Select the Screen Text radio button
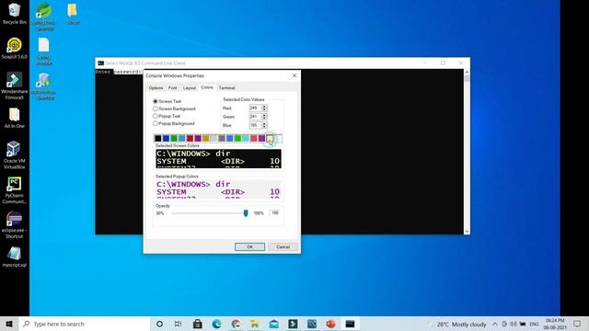Screen dimensions: 589x331 156,101
